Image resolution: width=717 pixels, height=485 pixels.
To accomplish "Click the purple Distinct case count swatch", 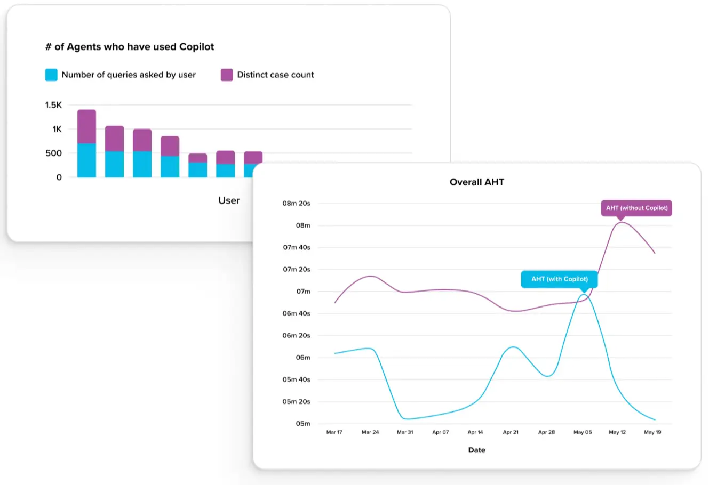I will pos(227,75).
